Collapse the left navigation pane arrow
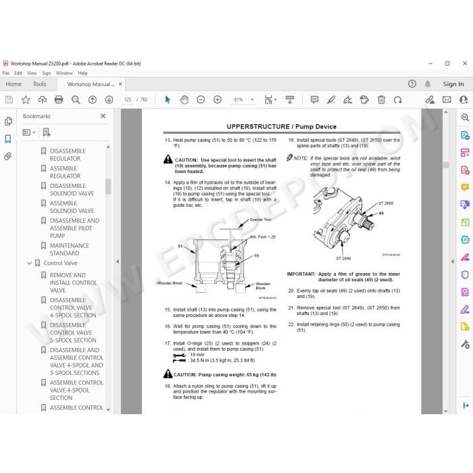 [118, 262]
